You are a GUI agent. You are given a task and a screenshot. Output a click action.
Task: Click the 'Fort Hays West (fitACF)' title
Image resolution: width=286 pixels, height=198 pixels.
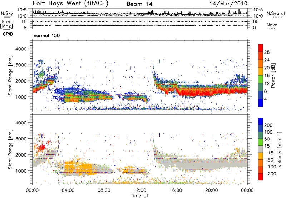pos(70,4)
